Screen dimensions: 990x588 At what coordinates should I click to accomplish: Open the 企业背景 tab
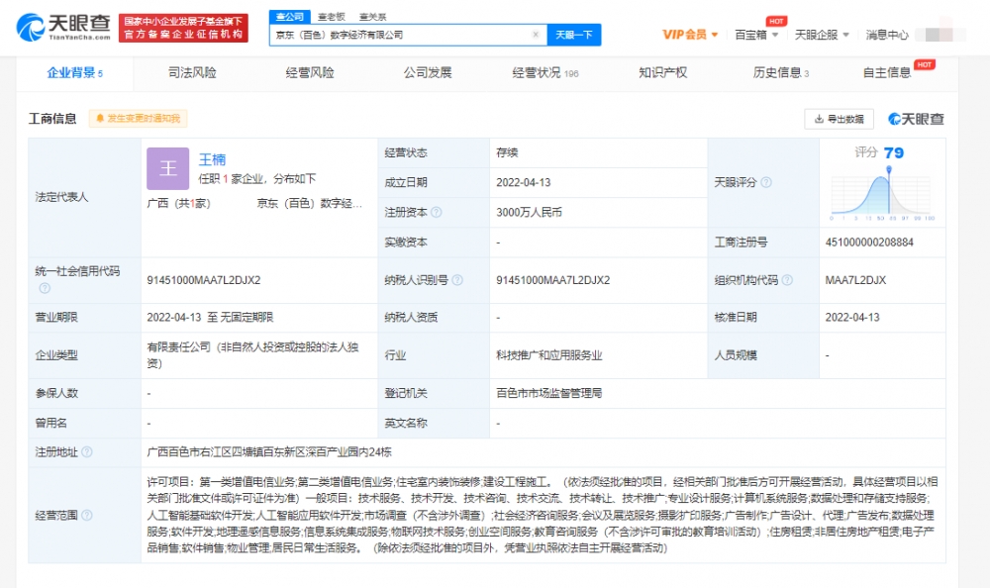(74, 73)
